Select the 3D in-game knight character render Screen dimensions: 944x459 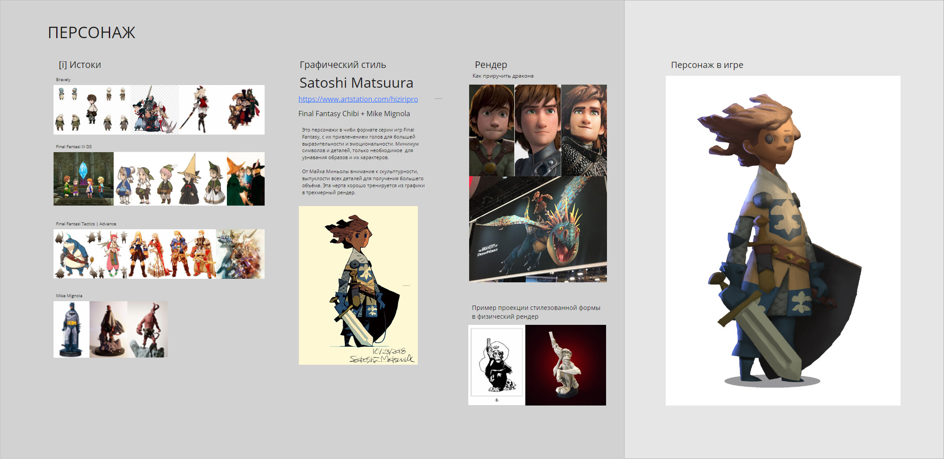783,241
